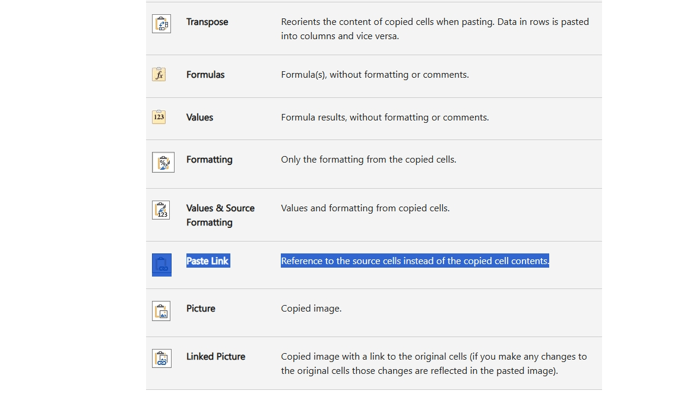Click the Picture paste icon
Image resolution: width=700 pixels, height=400 pixels.
click(x=161, y=311)
